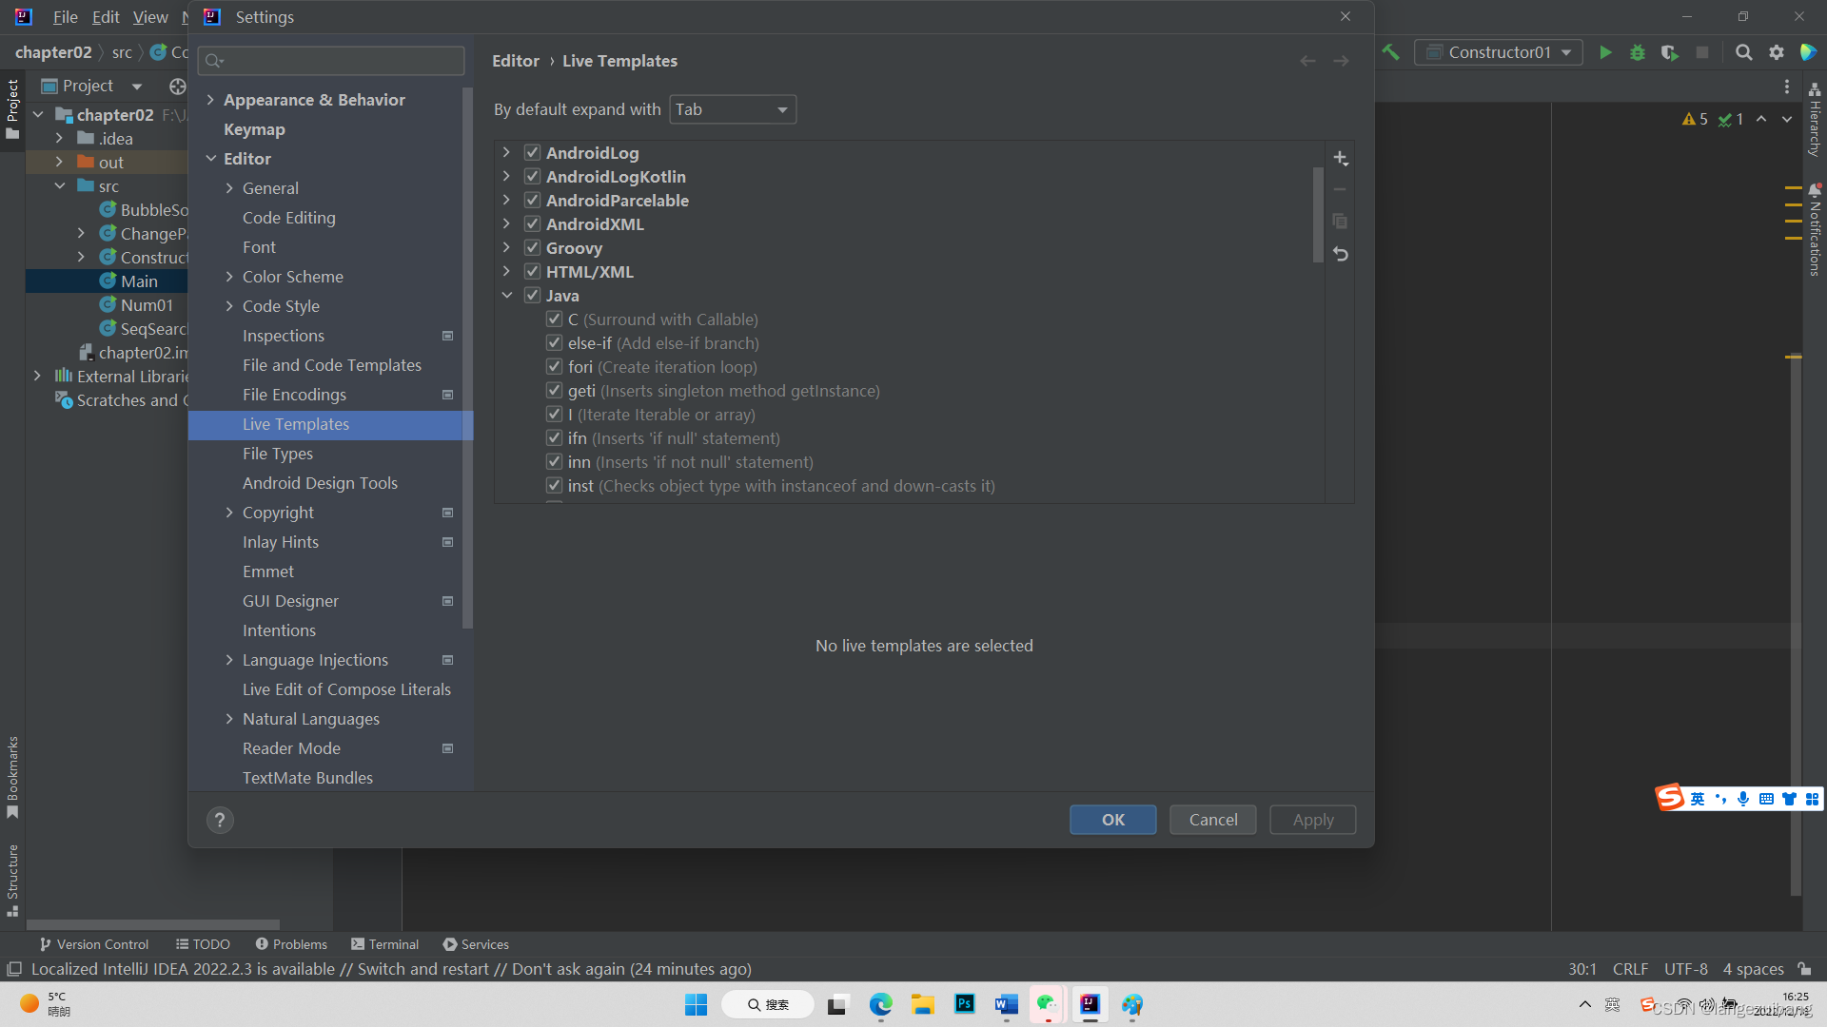Click the help question mark button
Image resolution: width=1827 pixels, height=1027 pixels.
click(x=220, y=820)
